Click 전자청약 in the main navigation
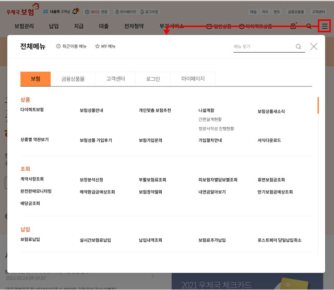The width and height of the screenshot is (334, 290). tap(134, 26)
